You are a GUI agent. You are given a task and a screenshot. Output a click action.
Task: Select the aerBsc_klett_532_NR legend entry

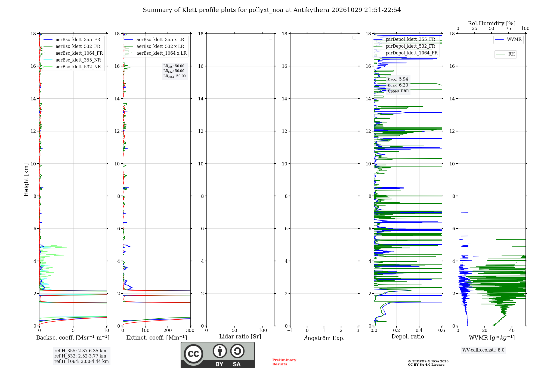tap(72, 67)
